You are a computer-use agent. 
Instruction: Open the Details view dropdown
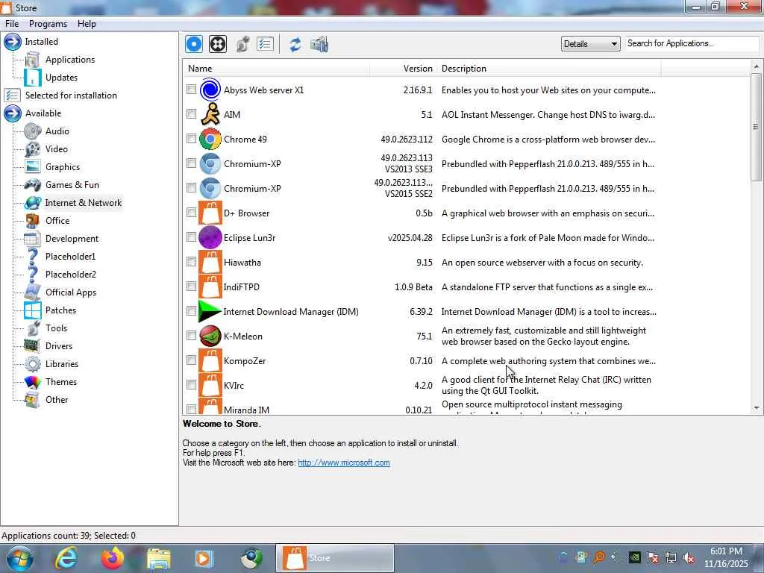591,44
